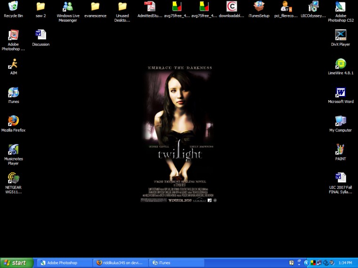Switch to iTunes taskbar button

[x=177, y=263]
